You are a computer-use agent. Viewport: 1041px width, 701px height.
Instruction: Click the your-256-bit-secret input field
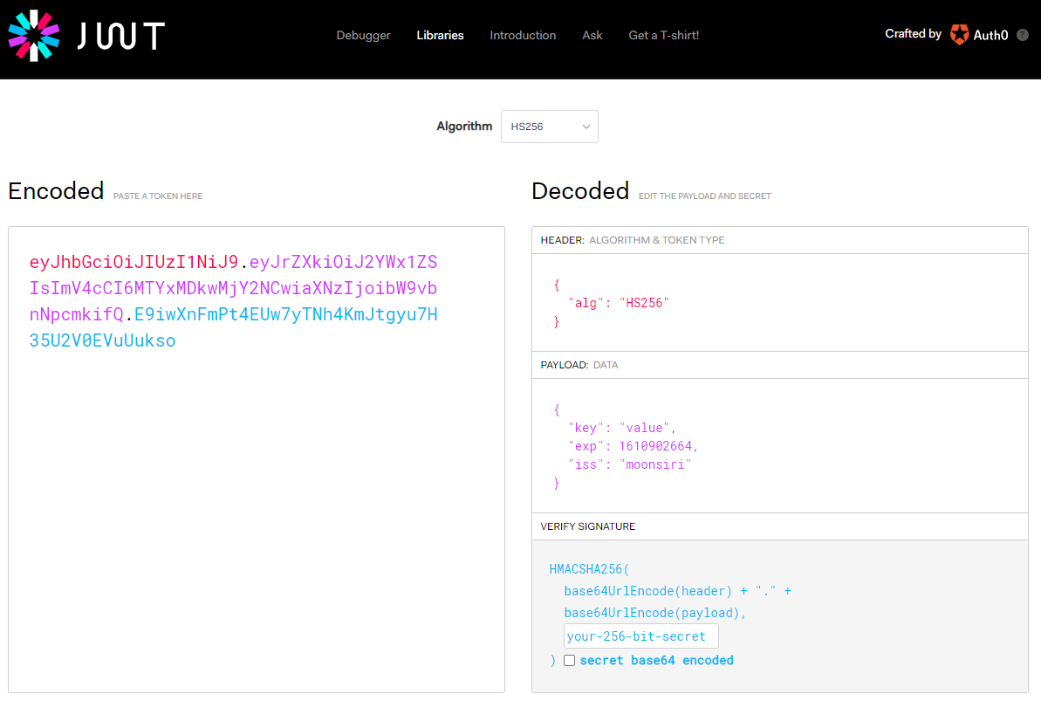pyautogui.click(x=640, y=636)
